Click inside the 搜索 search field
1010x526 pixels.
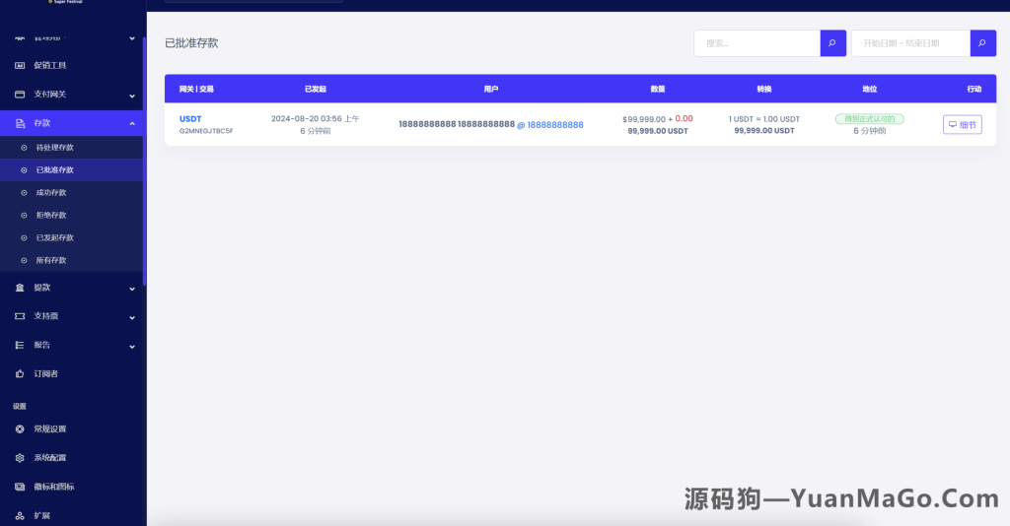coord(757,43)
